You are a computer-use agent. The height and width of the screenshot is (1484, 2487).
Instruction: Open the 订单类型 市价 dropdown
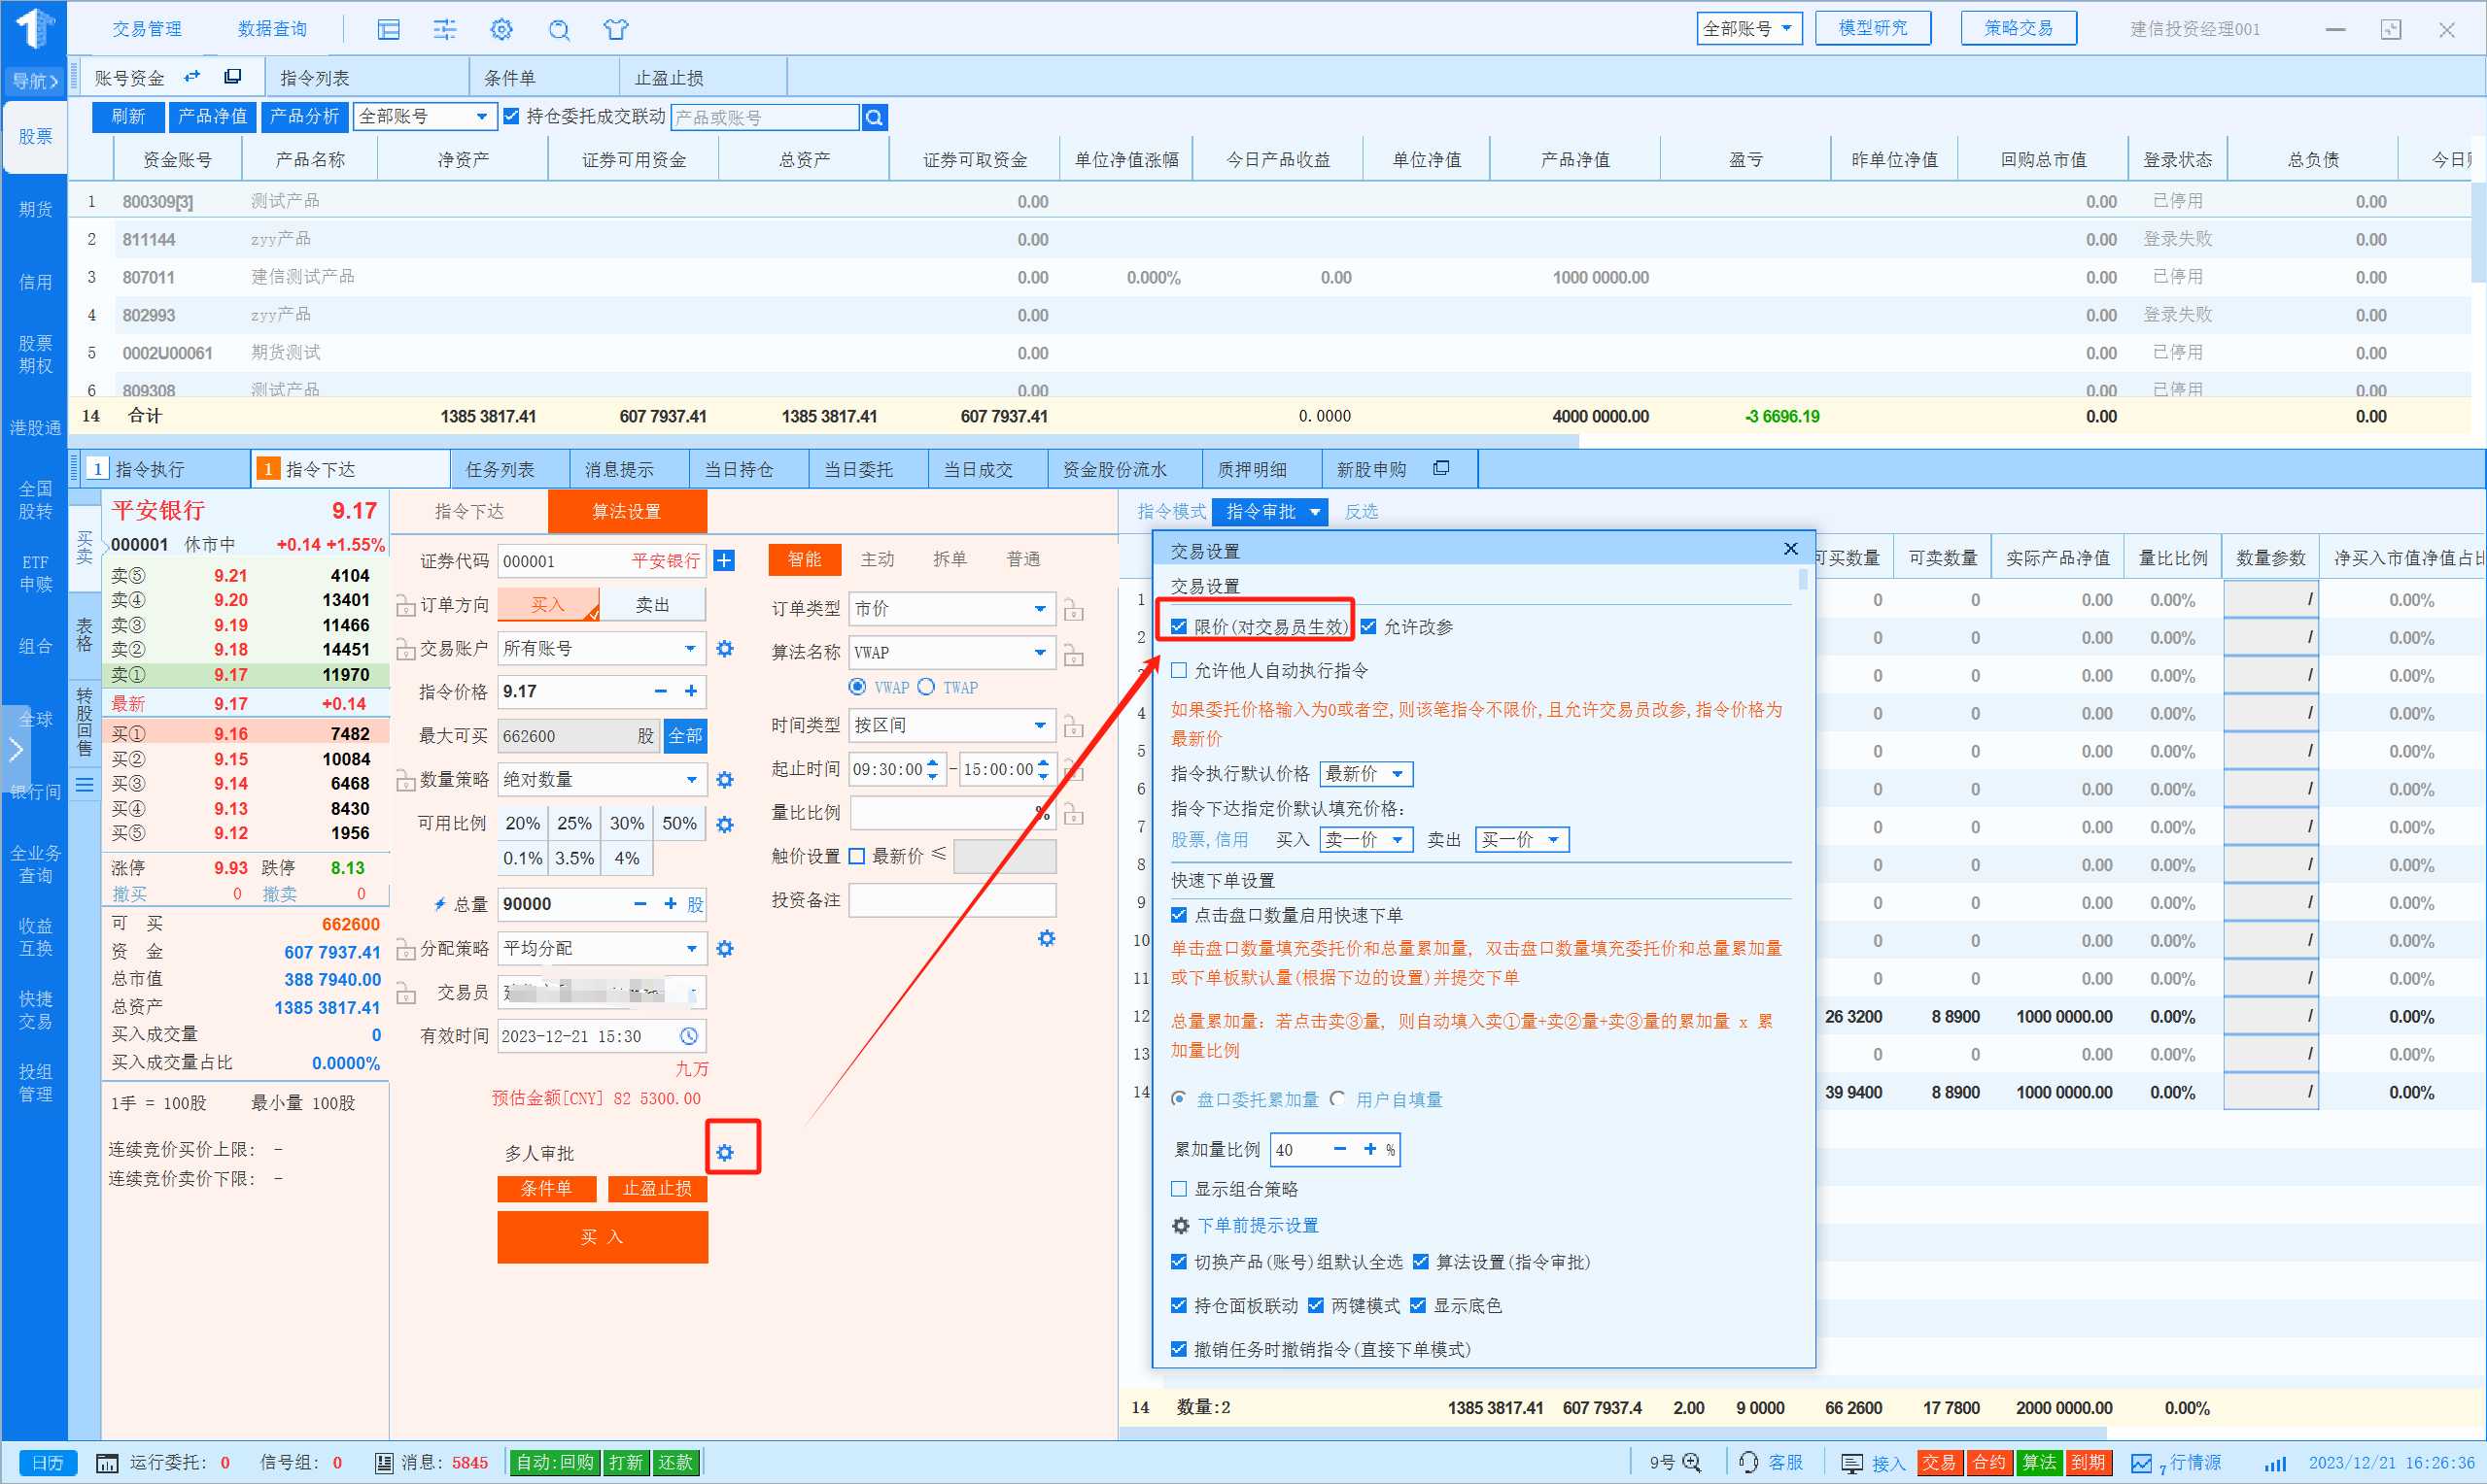point(951,609)
